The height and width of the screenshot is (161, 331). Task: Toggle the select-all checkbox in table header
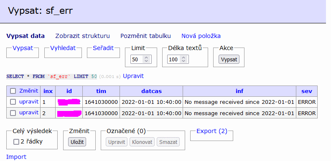tap(13, 91)
